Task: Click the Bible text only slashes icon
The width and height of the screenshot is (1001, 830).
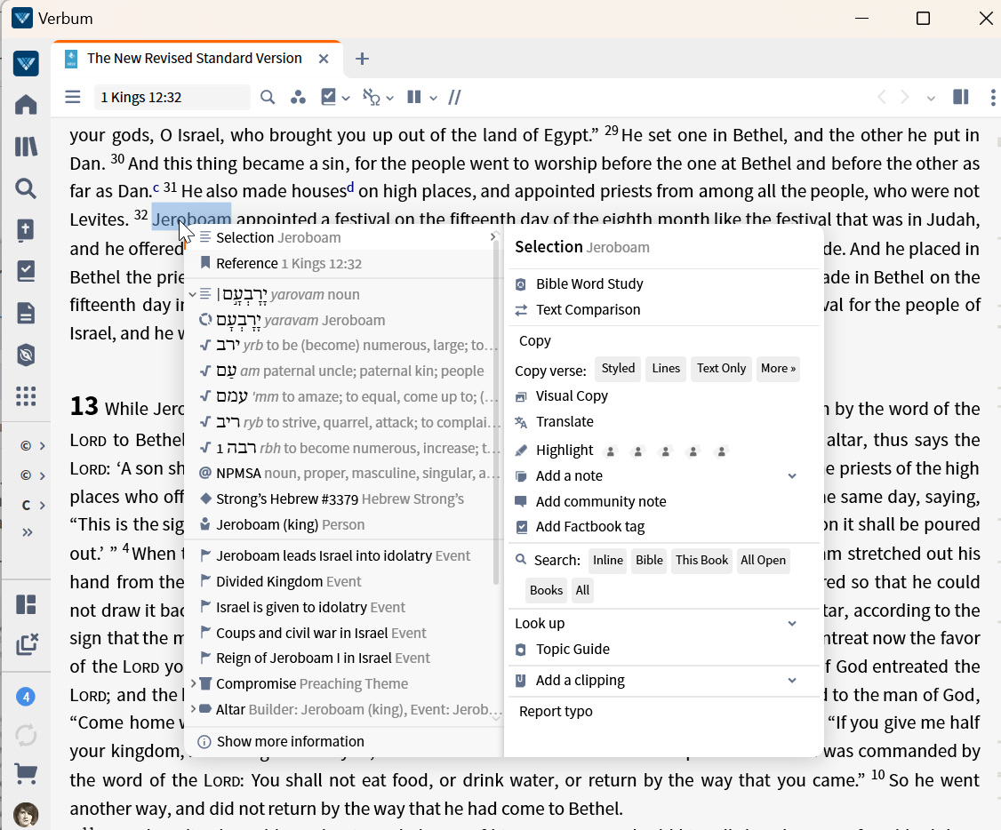Action: (454, 97)
